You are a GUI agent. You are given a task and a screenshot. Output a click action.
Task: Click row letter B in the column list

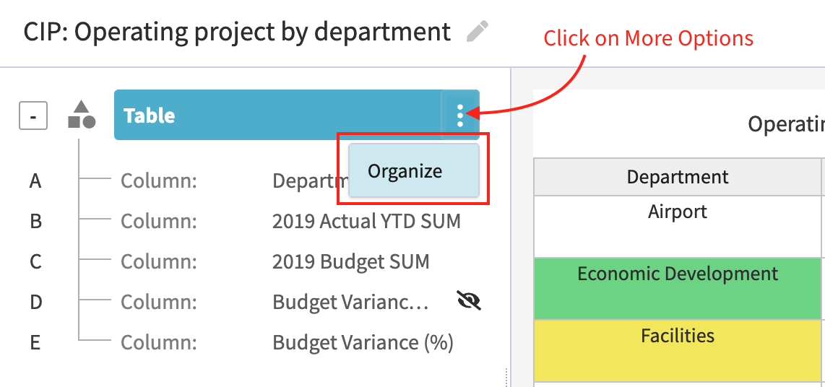(x=35, y=222)
